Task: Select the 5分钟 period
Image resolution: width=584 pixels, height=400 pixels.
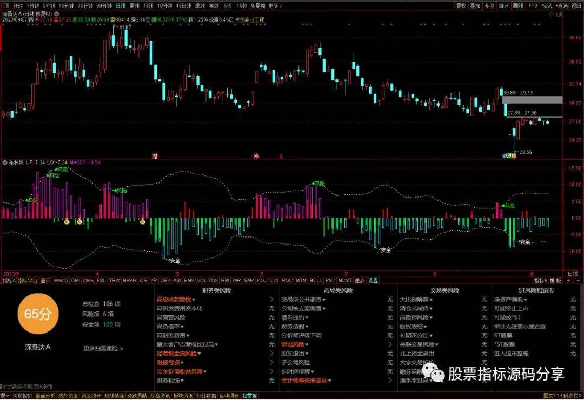Action: (49, 5)
